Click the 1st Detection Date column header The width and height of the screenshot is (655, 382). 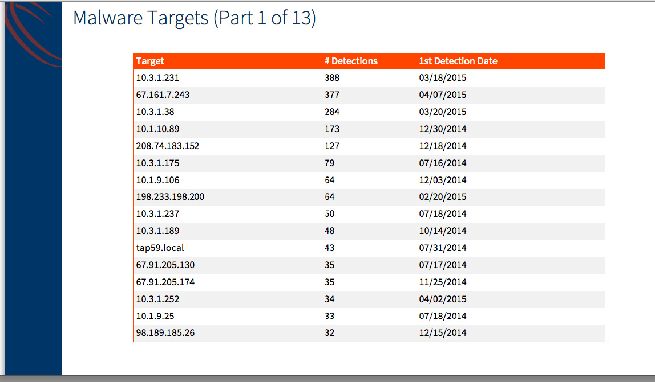click(458, 61)
